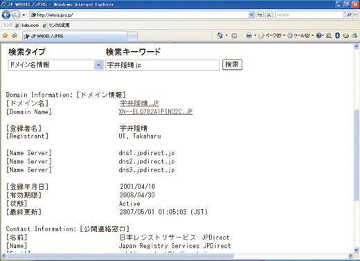
Task: Click the grey round toolbar icon
Action: pyautogui.click(x=345, y=36)
